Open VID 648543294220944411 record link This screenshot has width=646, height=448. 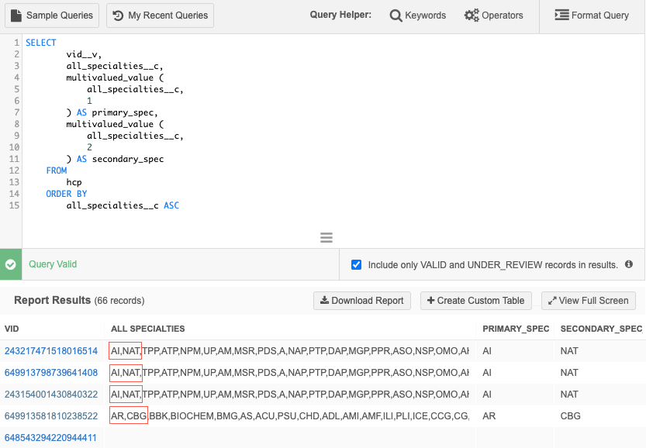pyautogui.click(x=51, y=438)
